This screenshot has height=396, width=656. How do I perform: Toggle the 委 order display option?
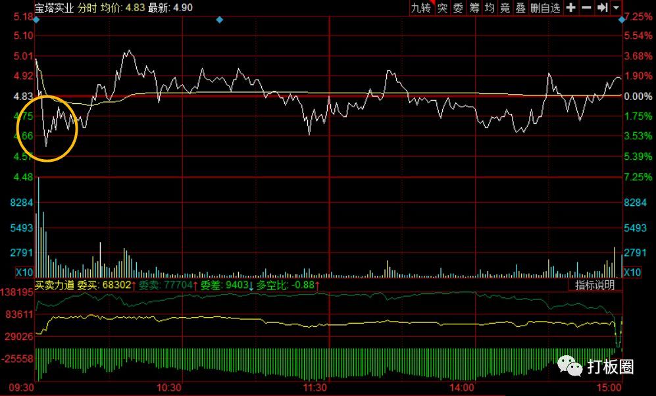[x=458, y=7]
